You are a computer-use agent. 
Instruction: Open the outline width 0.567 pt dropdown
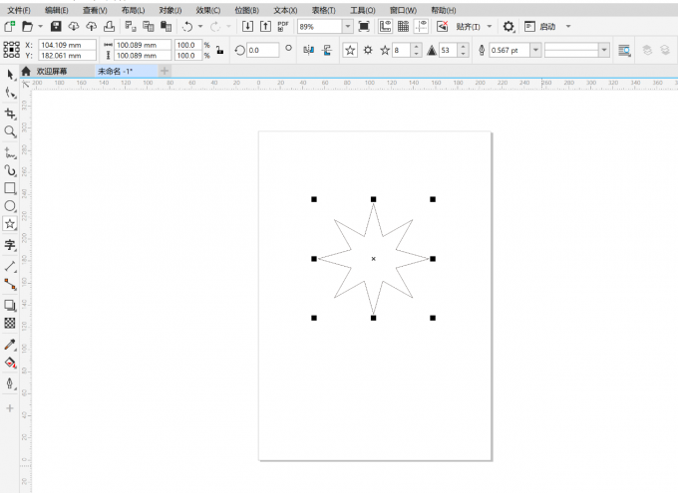[535, 50]
